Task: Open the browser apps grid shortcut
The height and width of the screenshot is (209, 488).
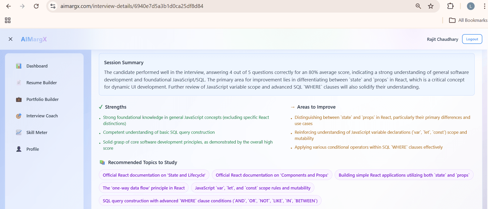Action: tap(8, 20)
